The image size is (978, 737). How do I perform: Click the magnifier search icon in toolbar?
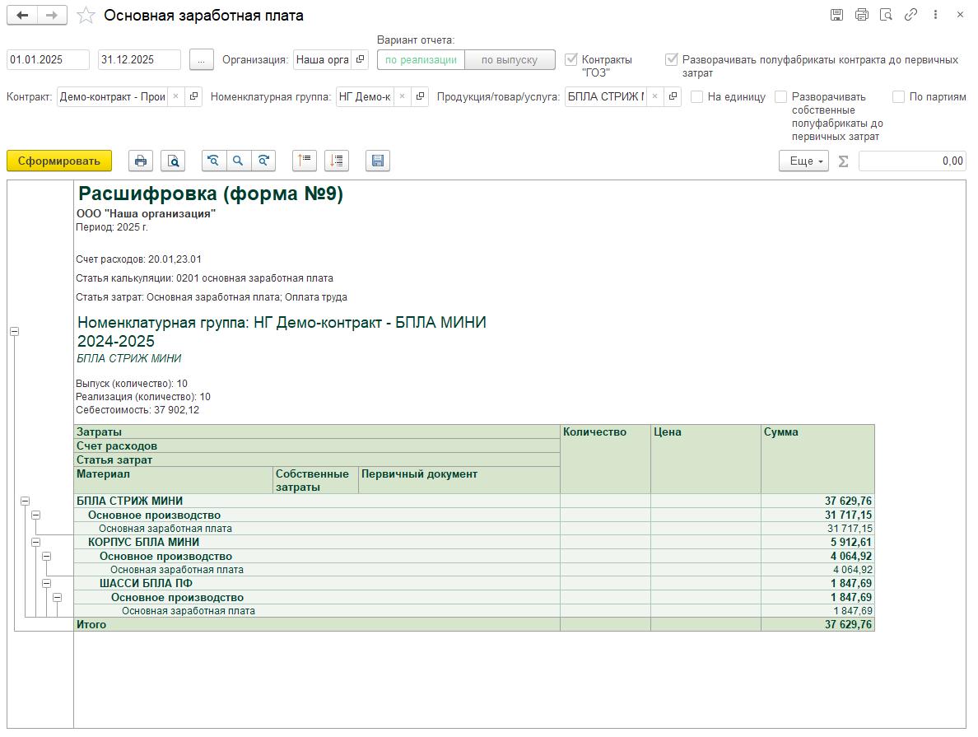[238, 161]
